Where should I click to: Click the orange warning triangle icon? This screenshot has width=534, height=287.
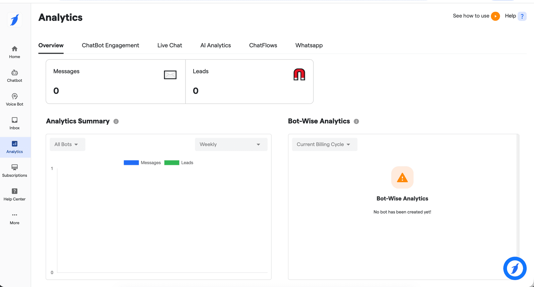(x=403, y=178)
